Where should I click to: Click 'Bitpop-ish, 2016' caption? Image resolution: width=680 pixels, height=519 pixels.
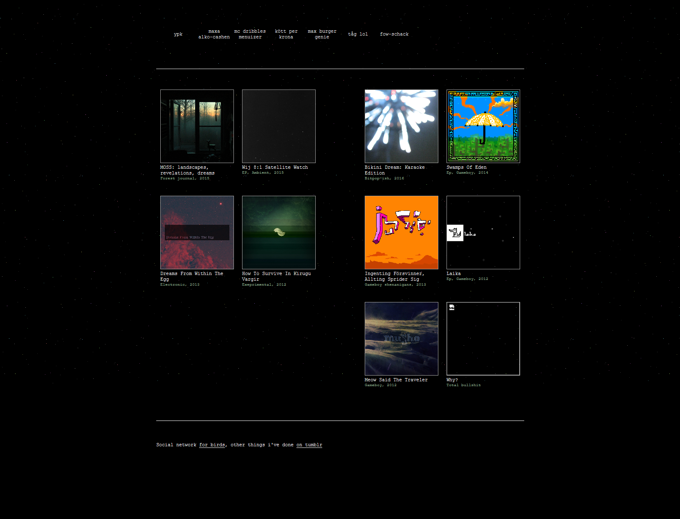tap(384, 178)
